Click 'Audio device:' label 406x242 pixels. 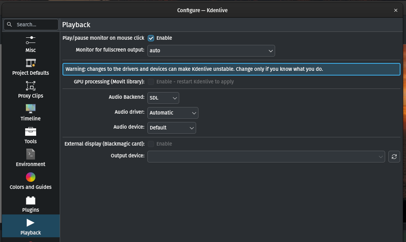point(129,127)
